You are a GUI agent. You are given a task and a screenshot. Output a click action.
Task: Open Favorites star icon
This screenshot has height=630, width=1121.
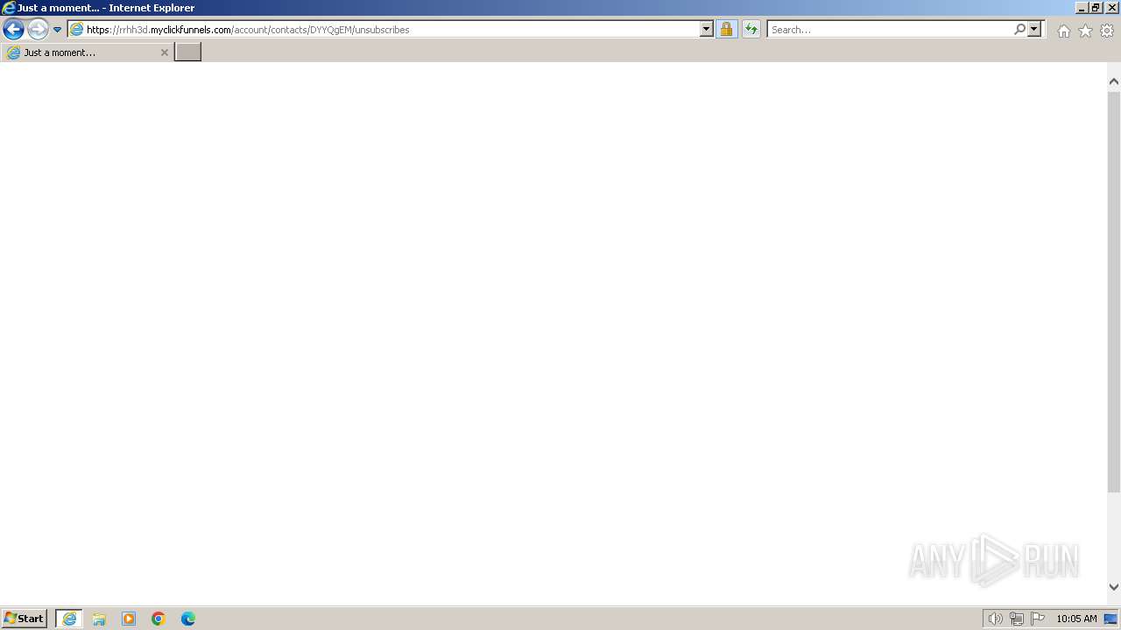[1085, 31]
